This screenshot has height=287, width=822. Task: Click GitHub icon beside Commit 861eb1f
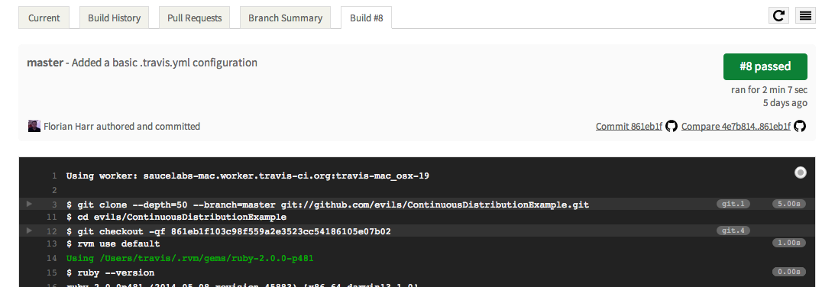[672, 126]
